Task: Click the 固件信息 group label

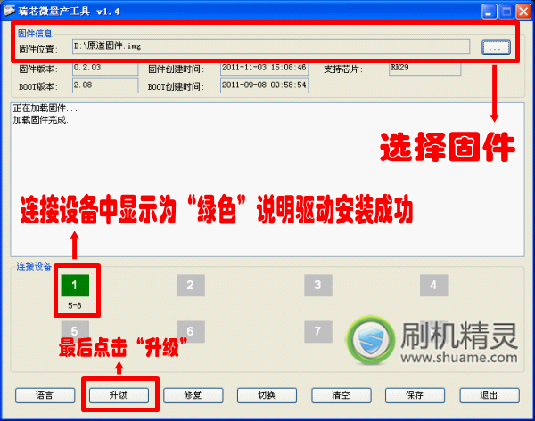Action: pos(35,34)
